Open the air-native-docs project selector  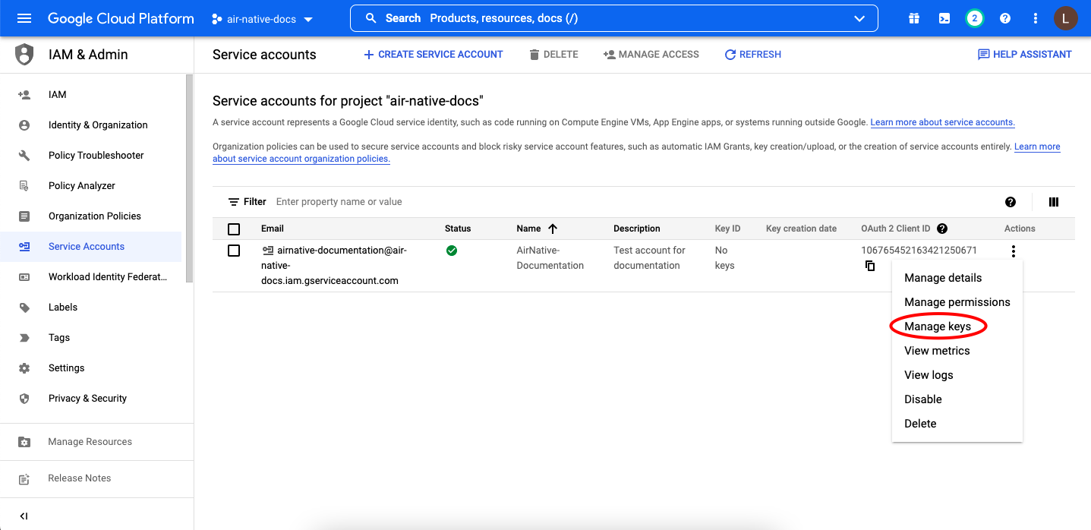pos(262,19)
